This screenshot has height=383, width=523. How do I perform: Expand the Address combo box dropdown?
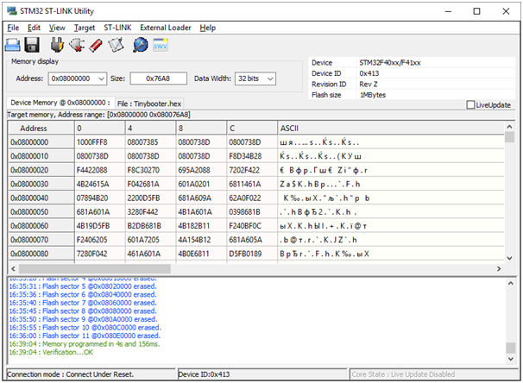tap(101, 78)
